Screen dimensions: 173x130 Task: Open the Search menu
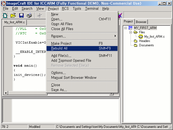(27, 8)
